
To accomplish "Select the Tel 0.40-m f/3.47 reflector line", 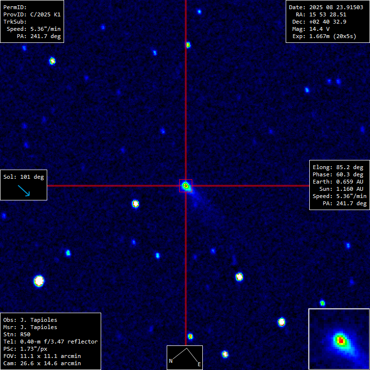I will tap(50, 342).
